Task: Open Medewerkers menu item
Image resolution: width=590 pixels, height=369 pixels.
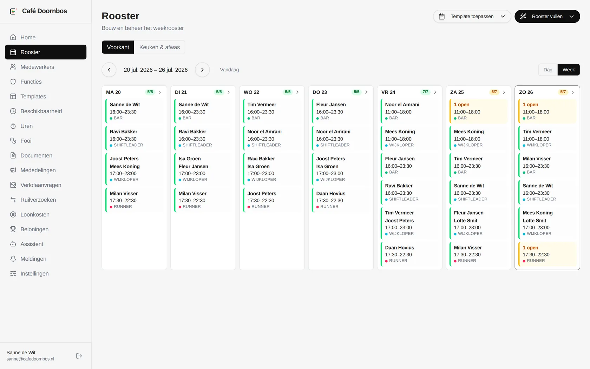Action: [46, 67]
